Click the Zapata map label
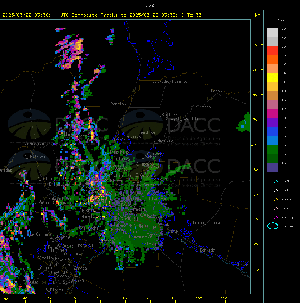The width and height of the screenshot is (300, 303). click(x=80, y=268)
